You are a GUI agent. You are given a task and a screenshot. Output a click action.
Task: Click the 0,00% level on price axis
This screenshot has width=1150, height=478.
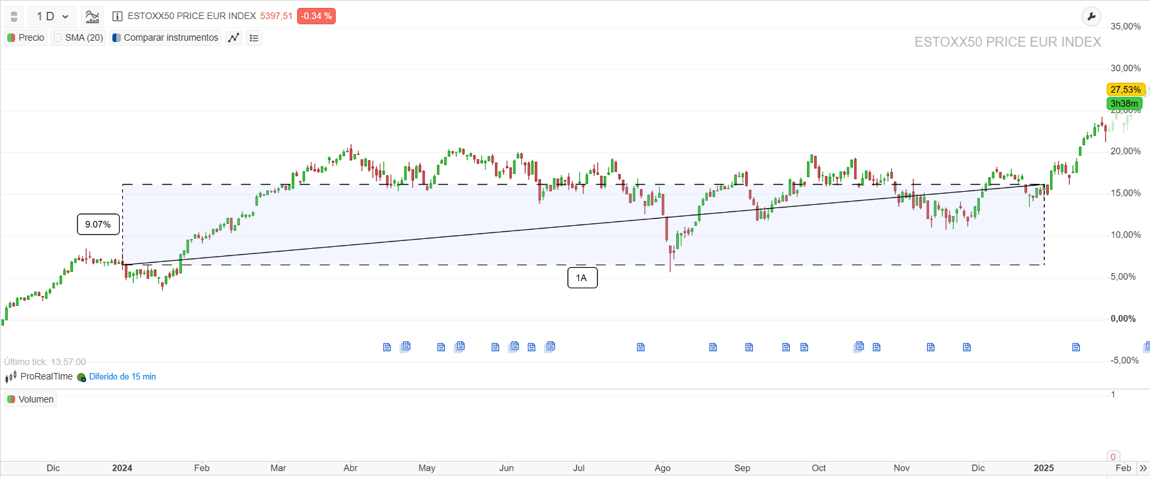tap(1123, 318)
